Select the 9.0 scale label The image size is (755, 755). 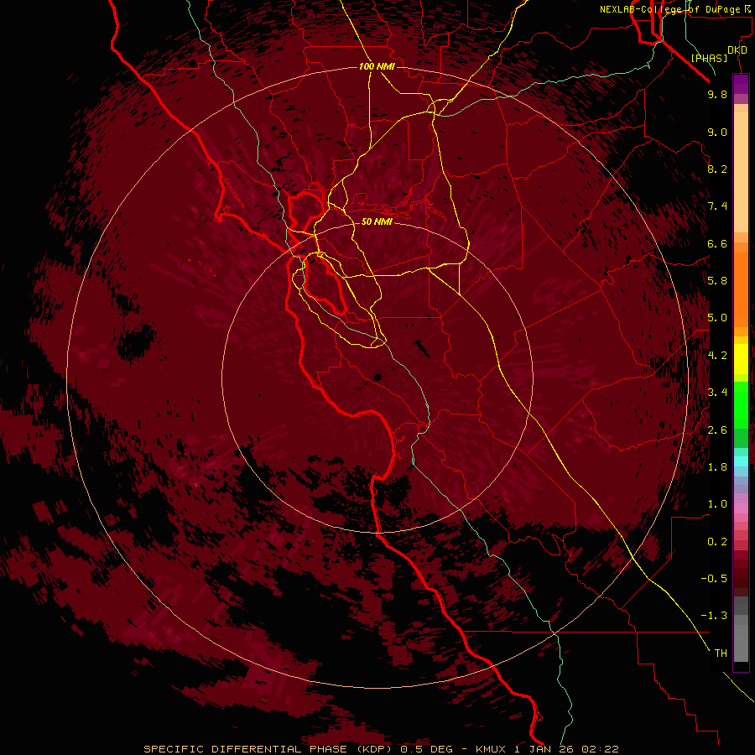(717, 132)
